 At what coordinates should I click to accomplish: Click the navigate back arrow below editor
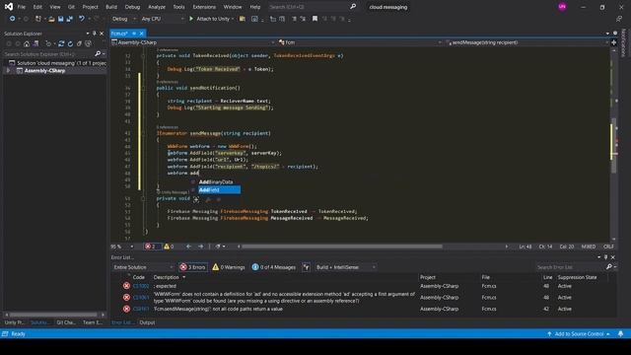coord(188,247)
